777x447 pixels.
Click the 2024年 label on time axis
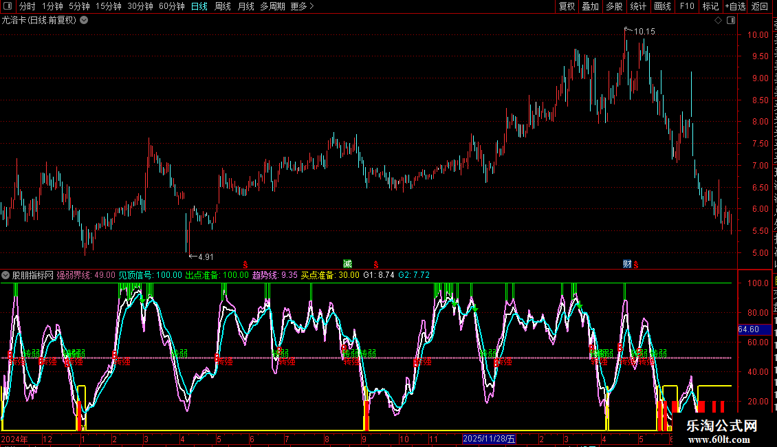[x=14, y=439]
